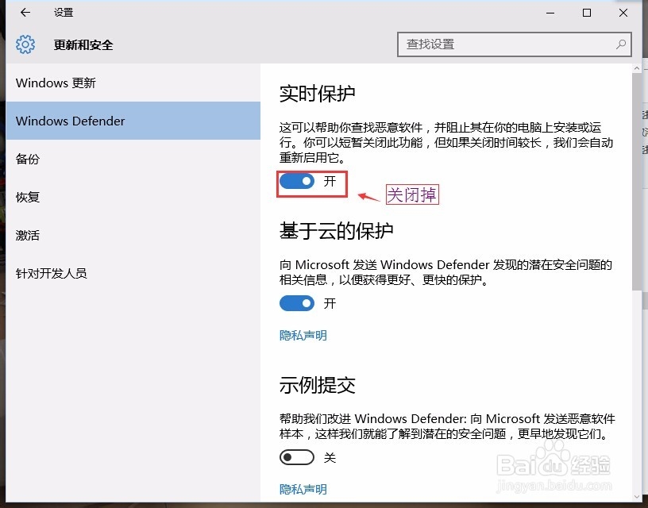This screenshot has width=648, height=508.
Task: Click the 示例提交 heading
Action: 318,385
